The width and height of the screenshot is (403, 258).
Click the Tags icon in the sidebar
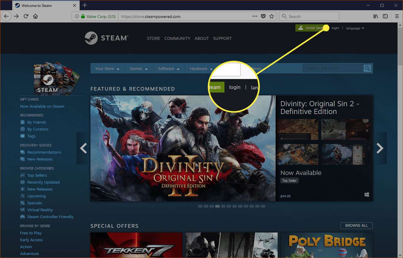pyautogui.click(x=23, y=136)
